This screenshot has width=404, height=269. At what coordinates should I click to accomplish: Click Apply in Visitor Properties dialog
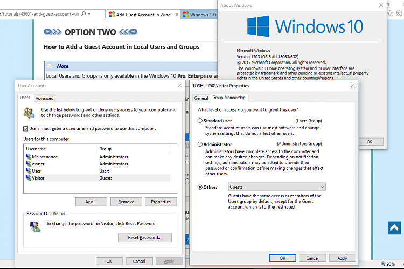(342, 258)
